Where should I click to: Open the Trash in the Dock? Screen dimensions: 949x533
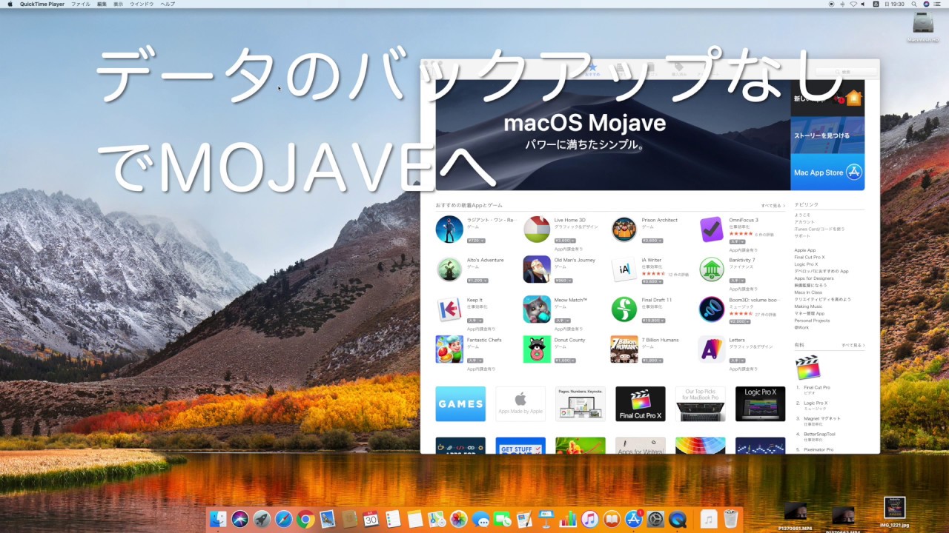(731, 520)
